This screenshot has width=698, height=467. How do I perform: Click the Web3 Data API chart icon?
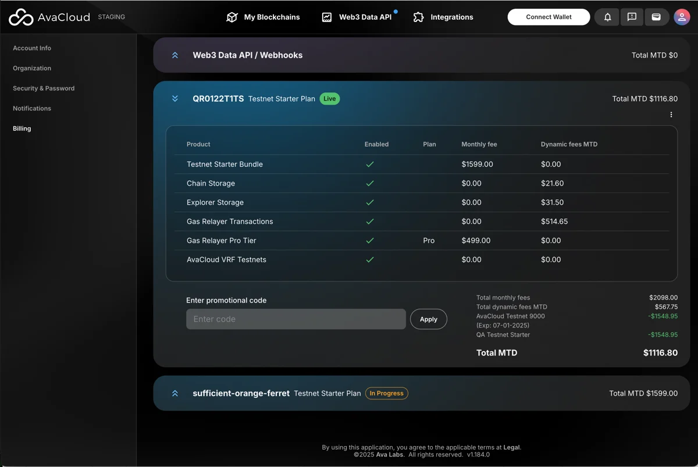tap(327, 17)
